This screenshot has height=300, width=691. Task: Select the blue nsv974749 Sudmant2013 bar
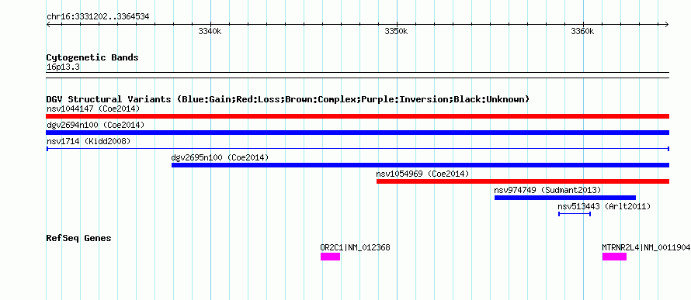(565, 198)
